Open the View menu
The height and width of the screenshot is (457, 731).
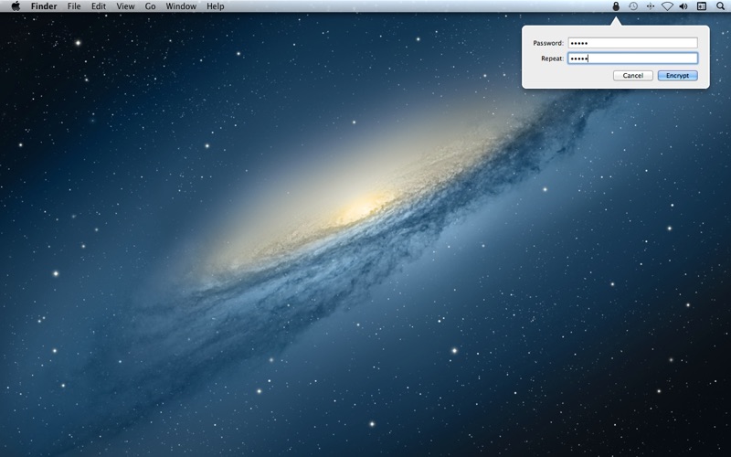click(125, 6)
